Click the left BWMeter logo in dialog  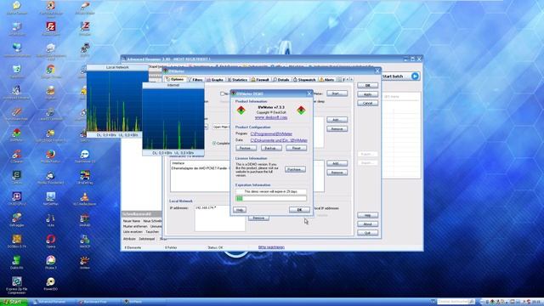pyautogui.click(x=241, y=110)
